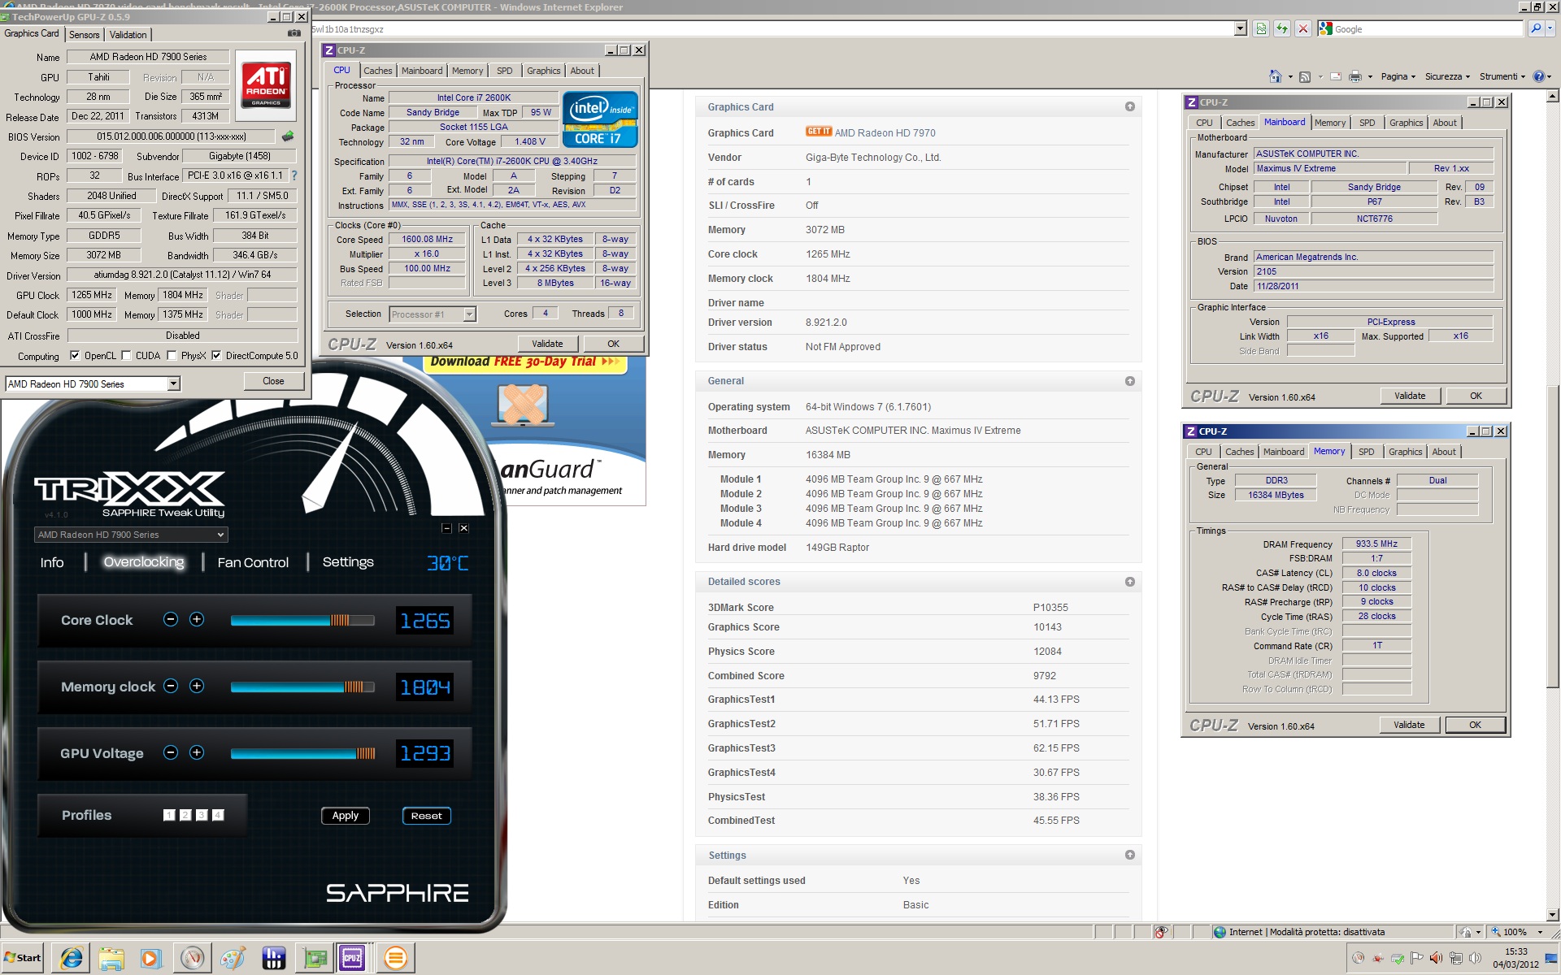Open the Pagina menu dropdown

pos(1398,76)
